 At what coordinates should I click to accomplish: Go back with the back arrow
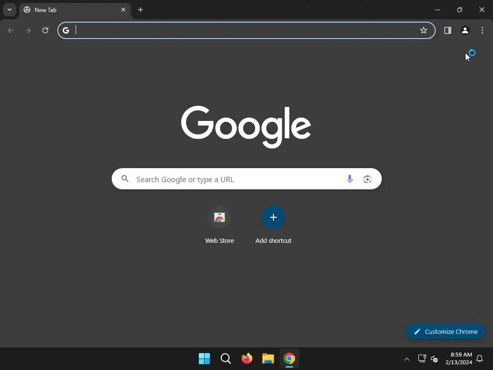(11, 30)
